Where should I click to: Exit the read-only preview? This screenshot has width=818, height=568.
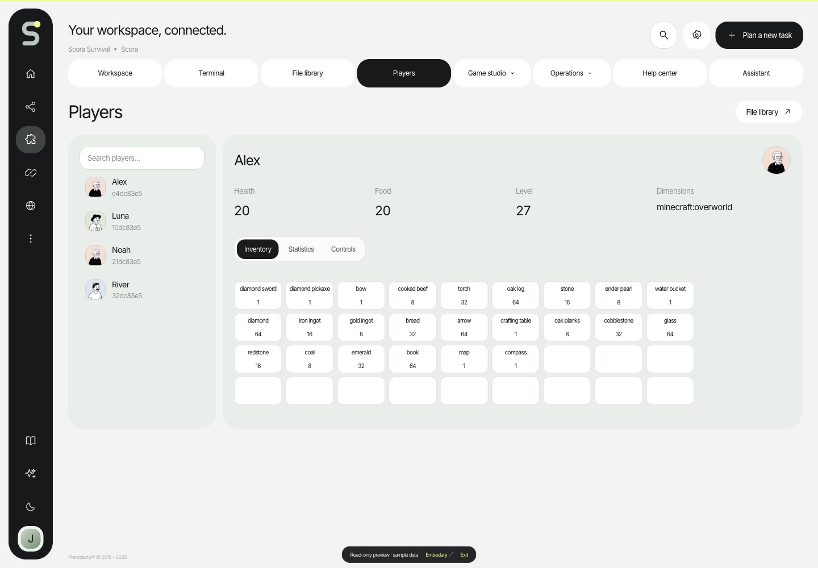(x=464, y=555)
